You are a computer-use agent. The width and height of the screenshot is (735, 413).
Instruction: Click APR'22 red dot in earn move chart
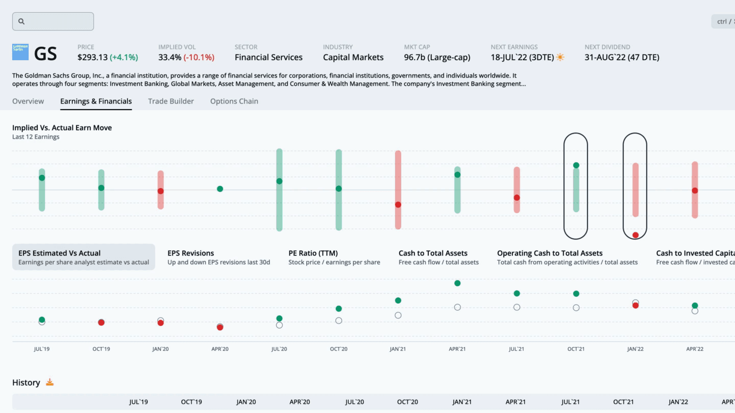[695, 190]
